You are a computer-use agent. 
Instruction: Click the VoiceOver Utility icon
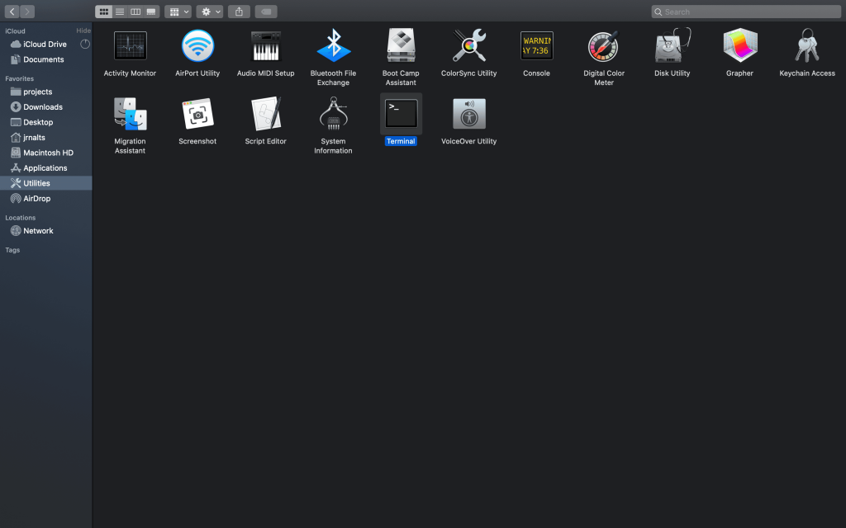point(469,114)
